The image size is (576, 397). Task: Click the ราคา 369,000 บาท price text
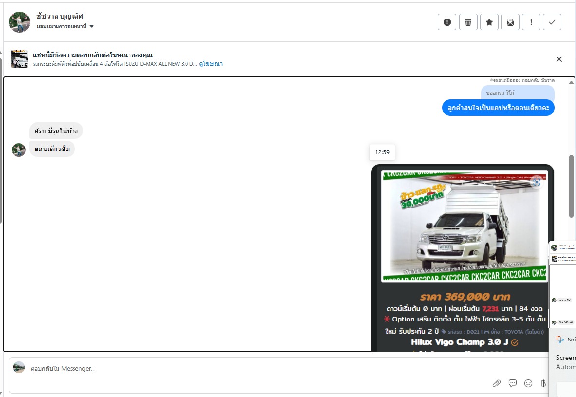coord(465,297)
